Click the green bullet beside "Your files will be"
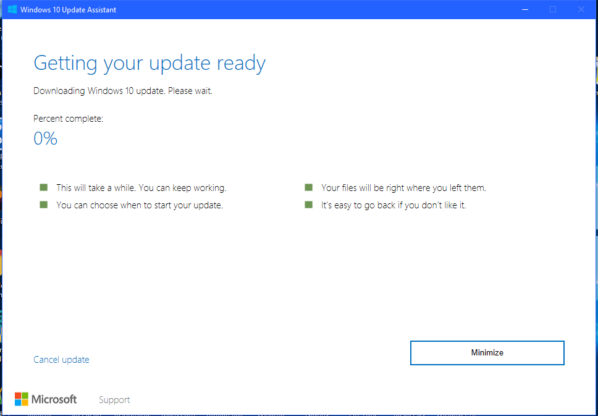Viewport: 598px width, 416px height. click(x=308, y=187)
